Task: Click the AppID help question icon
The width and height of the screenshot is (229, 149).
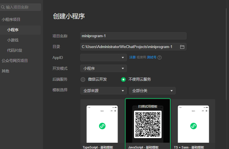Action: (x=160, y=57)
